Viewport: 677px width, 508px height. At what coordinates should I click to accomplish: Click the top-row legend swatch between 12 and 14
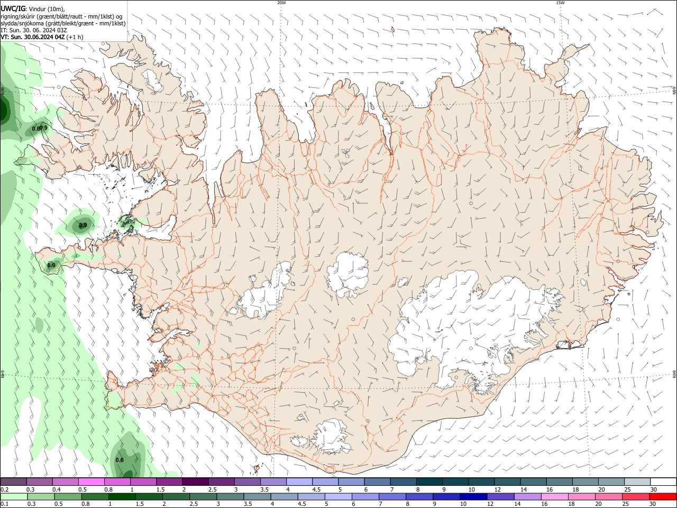(x=507, y=482)
